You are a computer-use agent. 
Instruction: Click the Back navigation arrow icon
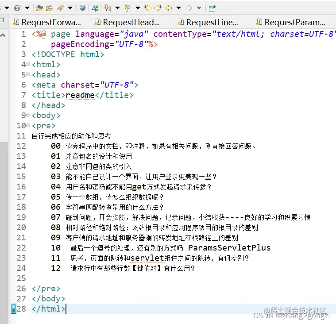point(169,8)
